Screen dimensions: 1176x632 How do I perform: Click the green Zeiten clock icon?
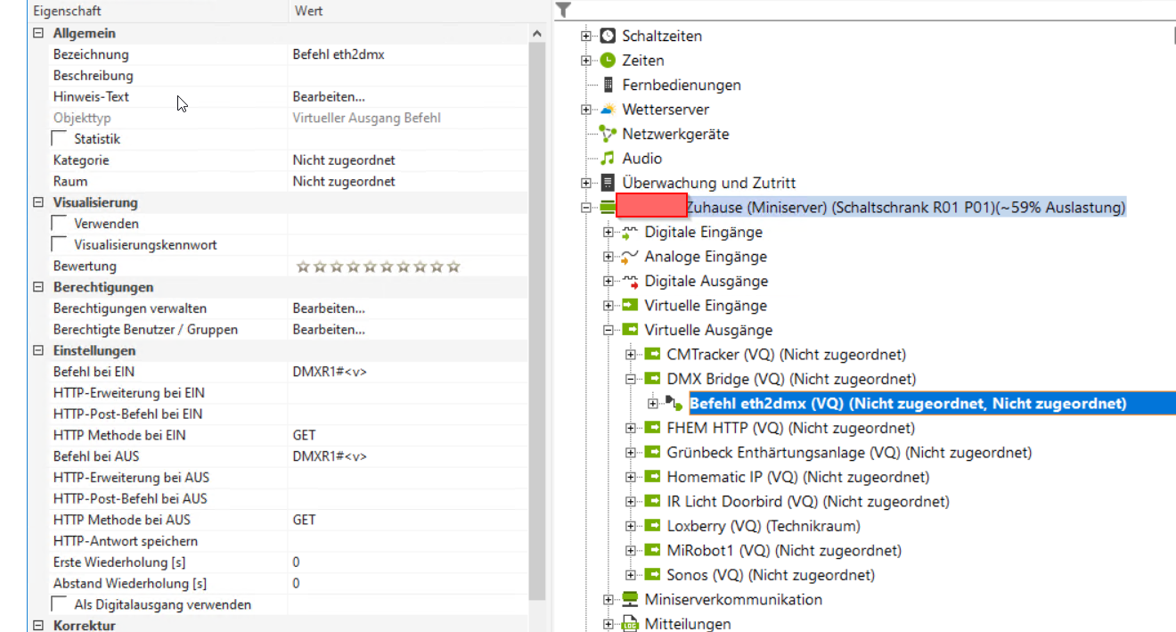(608, 61)
